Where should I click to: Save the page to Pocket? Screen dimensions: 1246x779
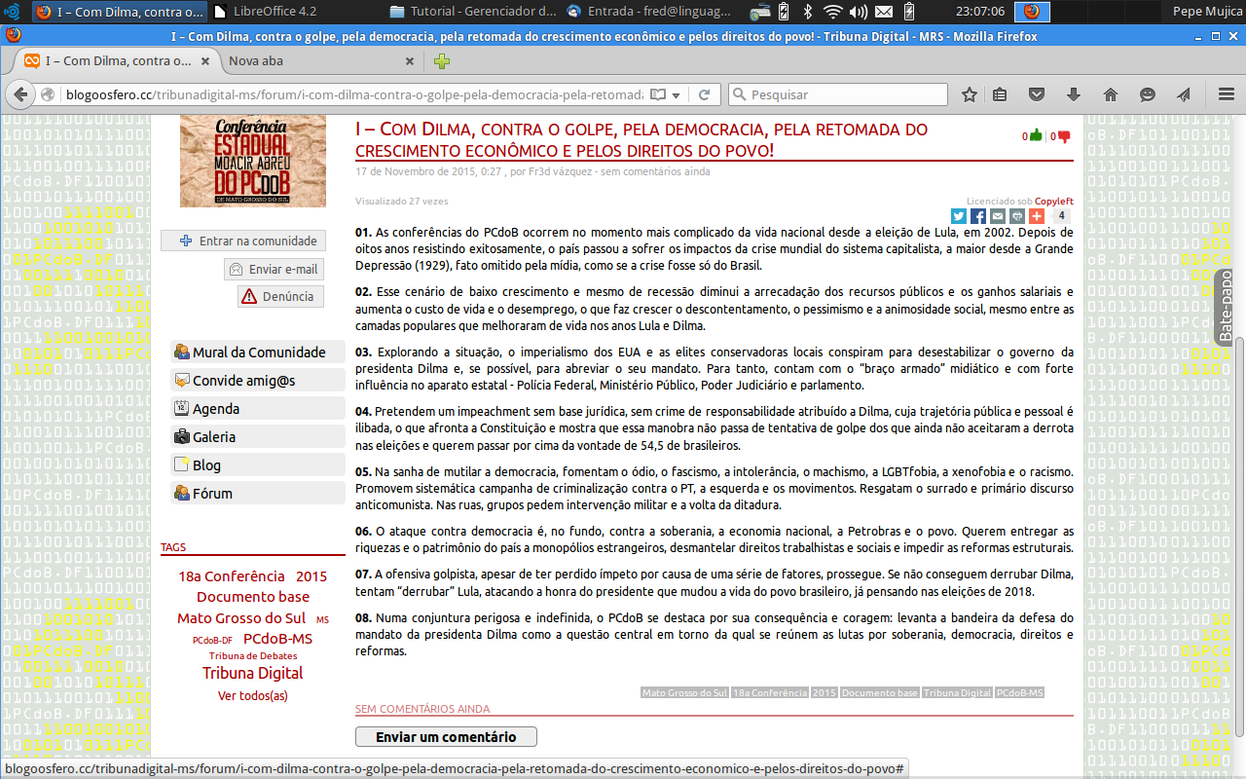coord(1037,94)
